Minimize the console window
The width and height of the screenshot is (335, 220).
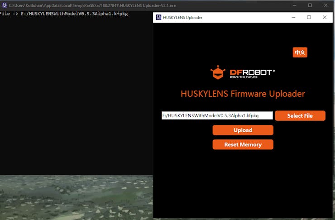click(x=294, y=5)
